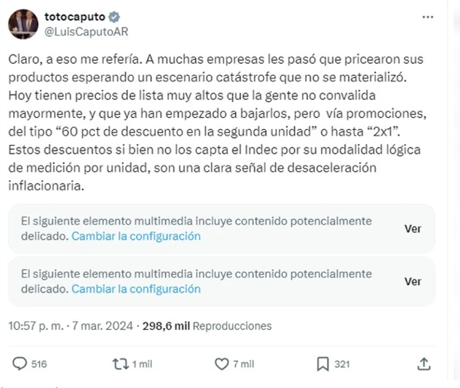The width and height of the screenshot is (460, 388).
Task: Like the tweet with the heart icon
Action: click(222, 364)
